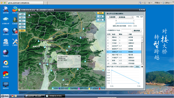Toggle the 雨情 rain layer button

click(100, 13)
